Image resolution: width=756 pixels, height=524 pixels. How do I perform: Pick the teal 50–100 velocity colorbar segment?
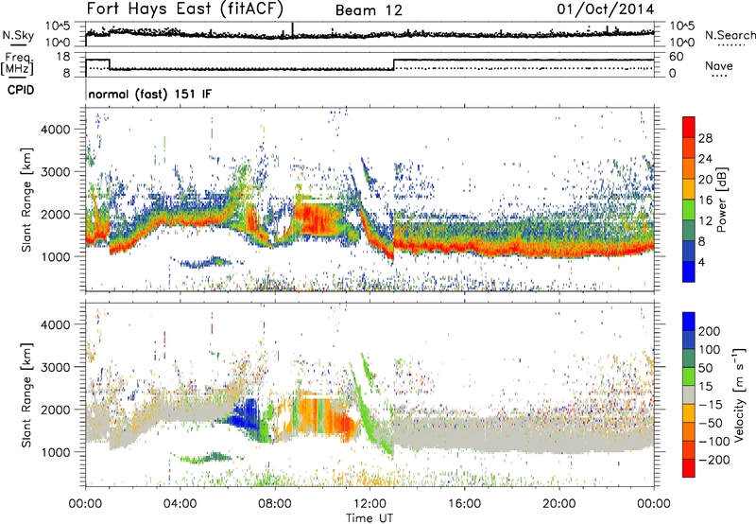click(x=689, y=358)
